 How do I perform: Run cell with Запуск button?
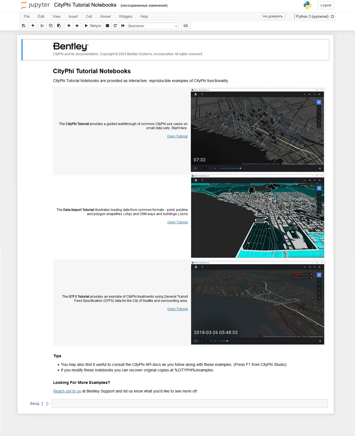(93, 26)
